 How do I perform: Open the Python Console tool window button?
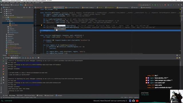point(49,95)
